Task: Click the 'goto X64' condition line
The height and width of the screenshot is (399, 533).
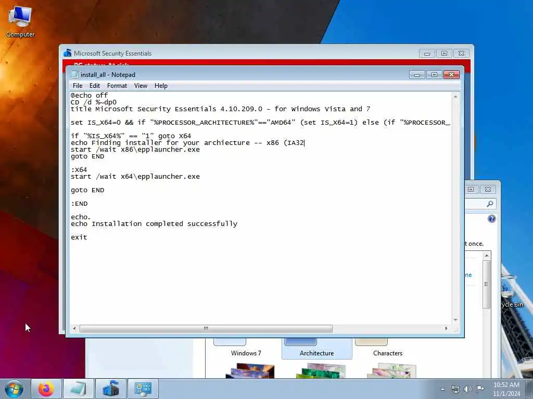Action: click(131, 136)
